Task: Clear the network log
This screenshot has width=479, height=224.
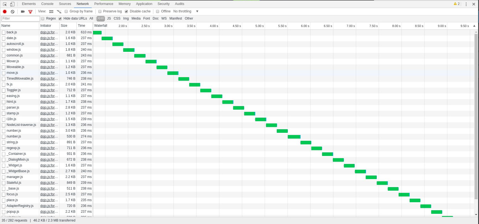Action: pyautogui.click(x=12, y=12)
